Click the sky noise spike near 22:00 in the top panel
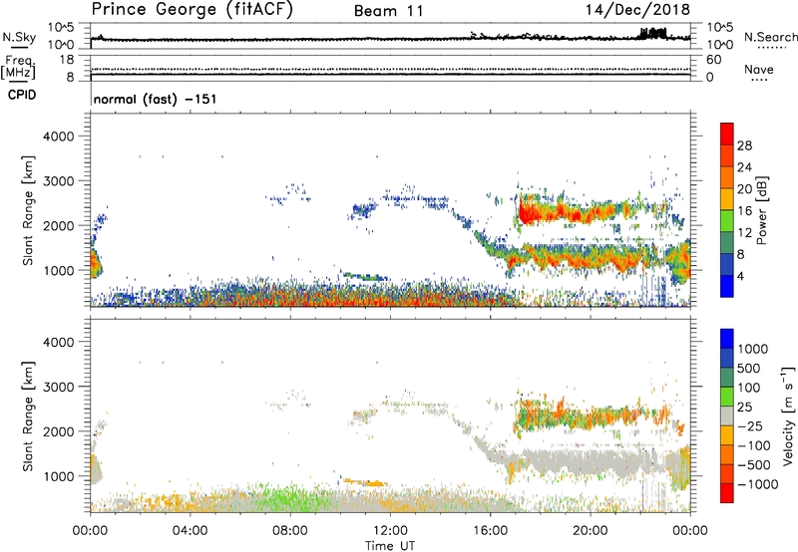This screenshot has width=798, height=552. click(652, 34)
